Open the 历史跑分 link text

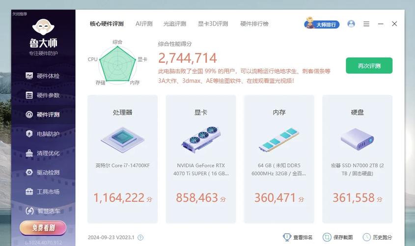pos(383,237)
